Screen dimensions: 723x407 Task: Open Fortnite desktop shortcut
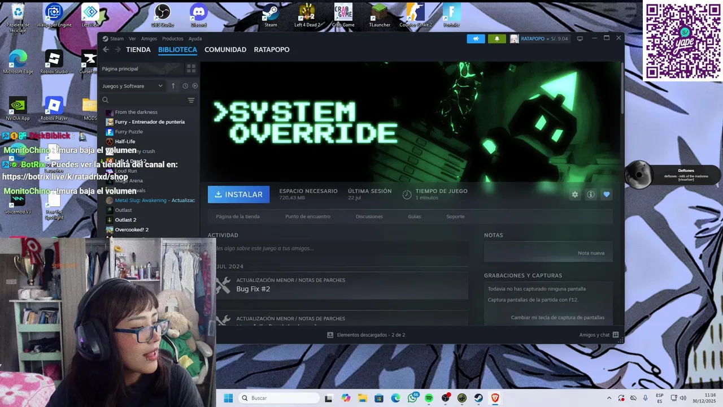point(451,16)
